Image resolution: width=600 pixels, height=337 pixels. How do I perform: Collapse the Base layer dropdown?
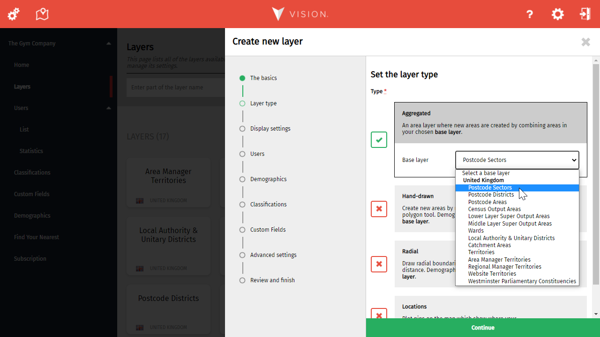point(517,160)
